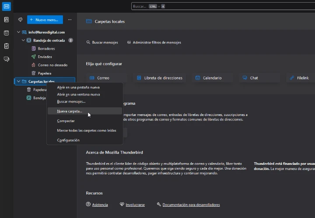The height and width of the screenshot is (218, 315).
Task: Select the Correo no deseado folder
Action: (45, 65)
